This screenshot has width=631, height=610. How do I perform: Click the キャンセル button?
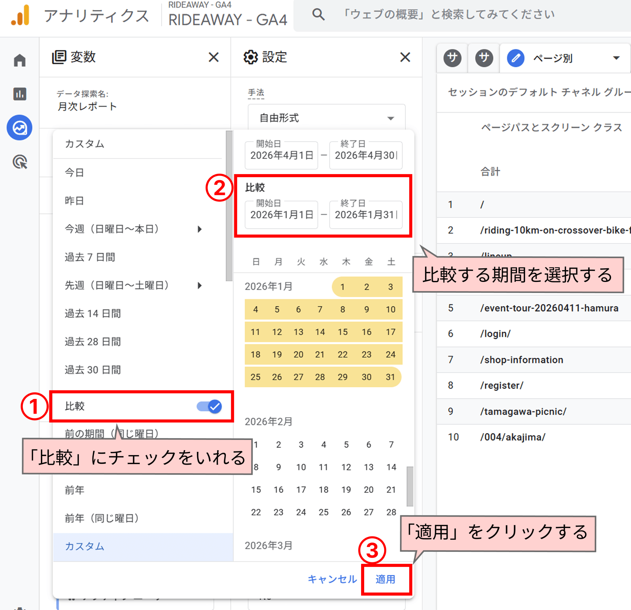pyautogui.click(x=332, y=579)
